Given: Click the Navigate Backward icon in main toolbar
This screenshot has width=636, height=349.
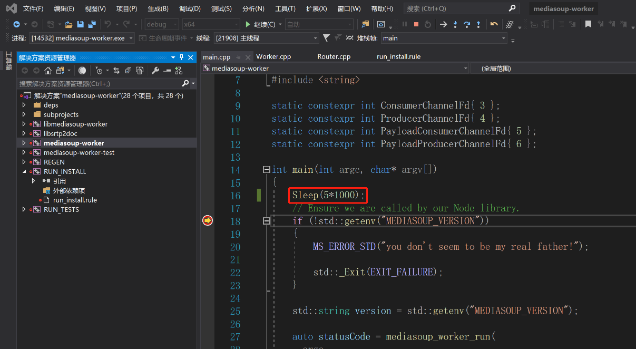Looking at the screenshot, I should pos(16,24).
